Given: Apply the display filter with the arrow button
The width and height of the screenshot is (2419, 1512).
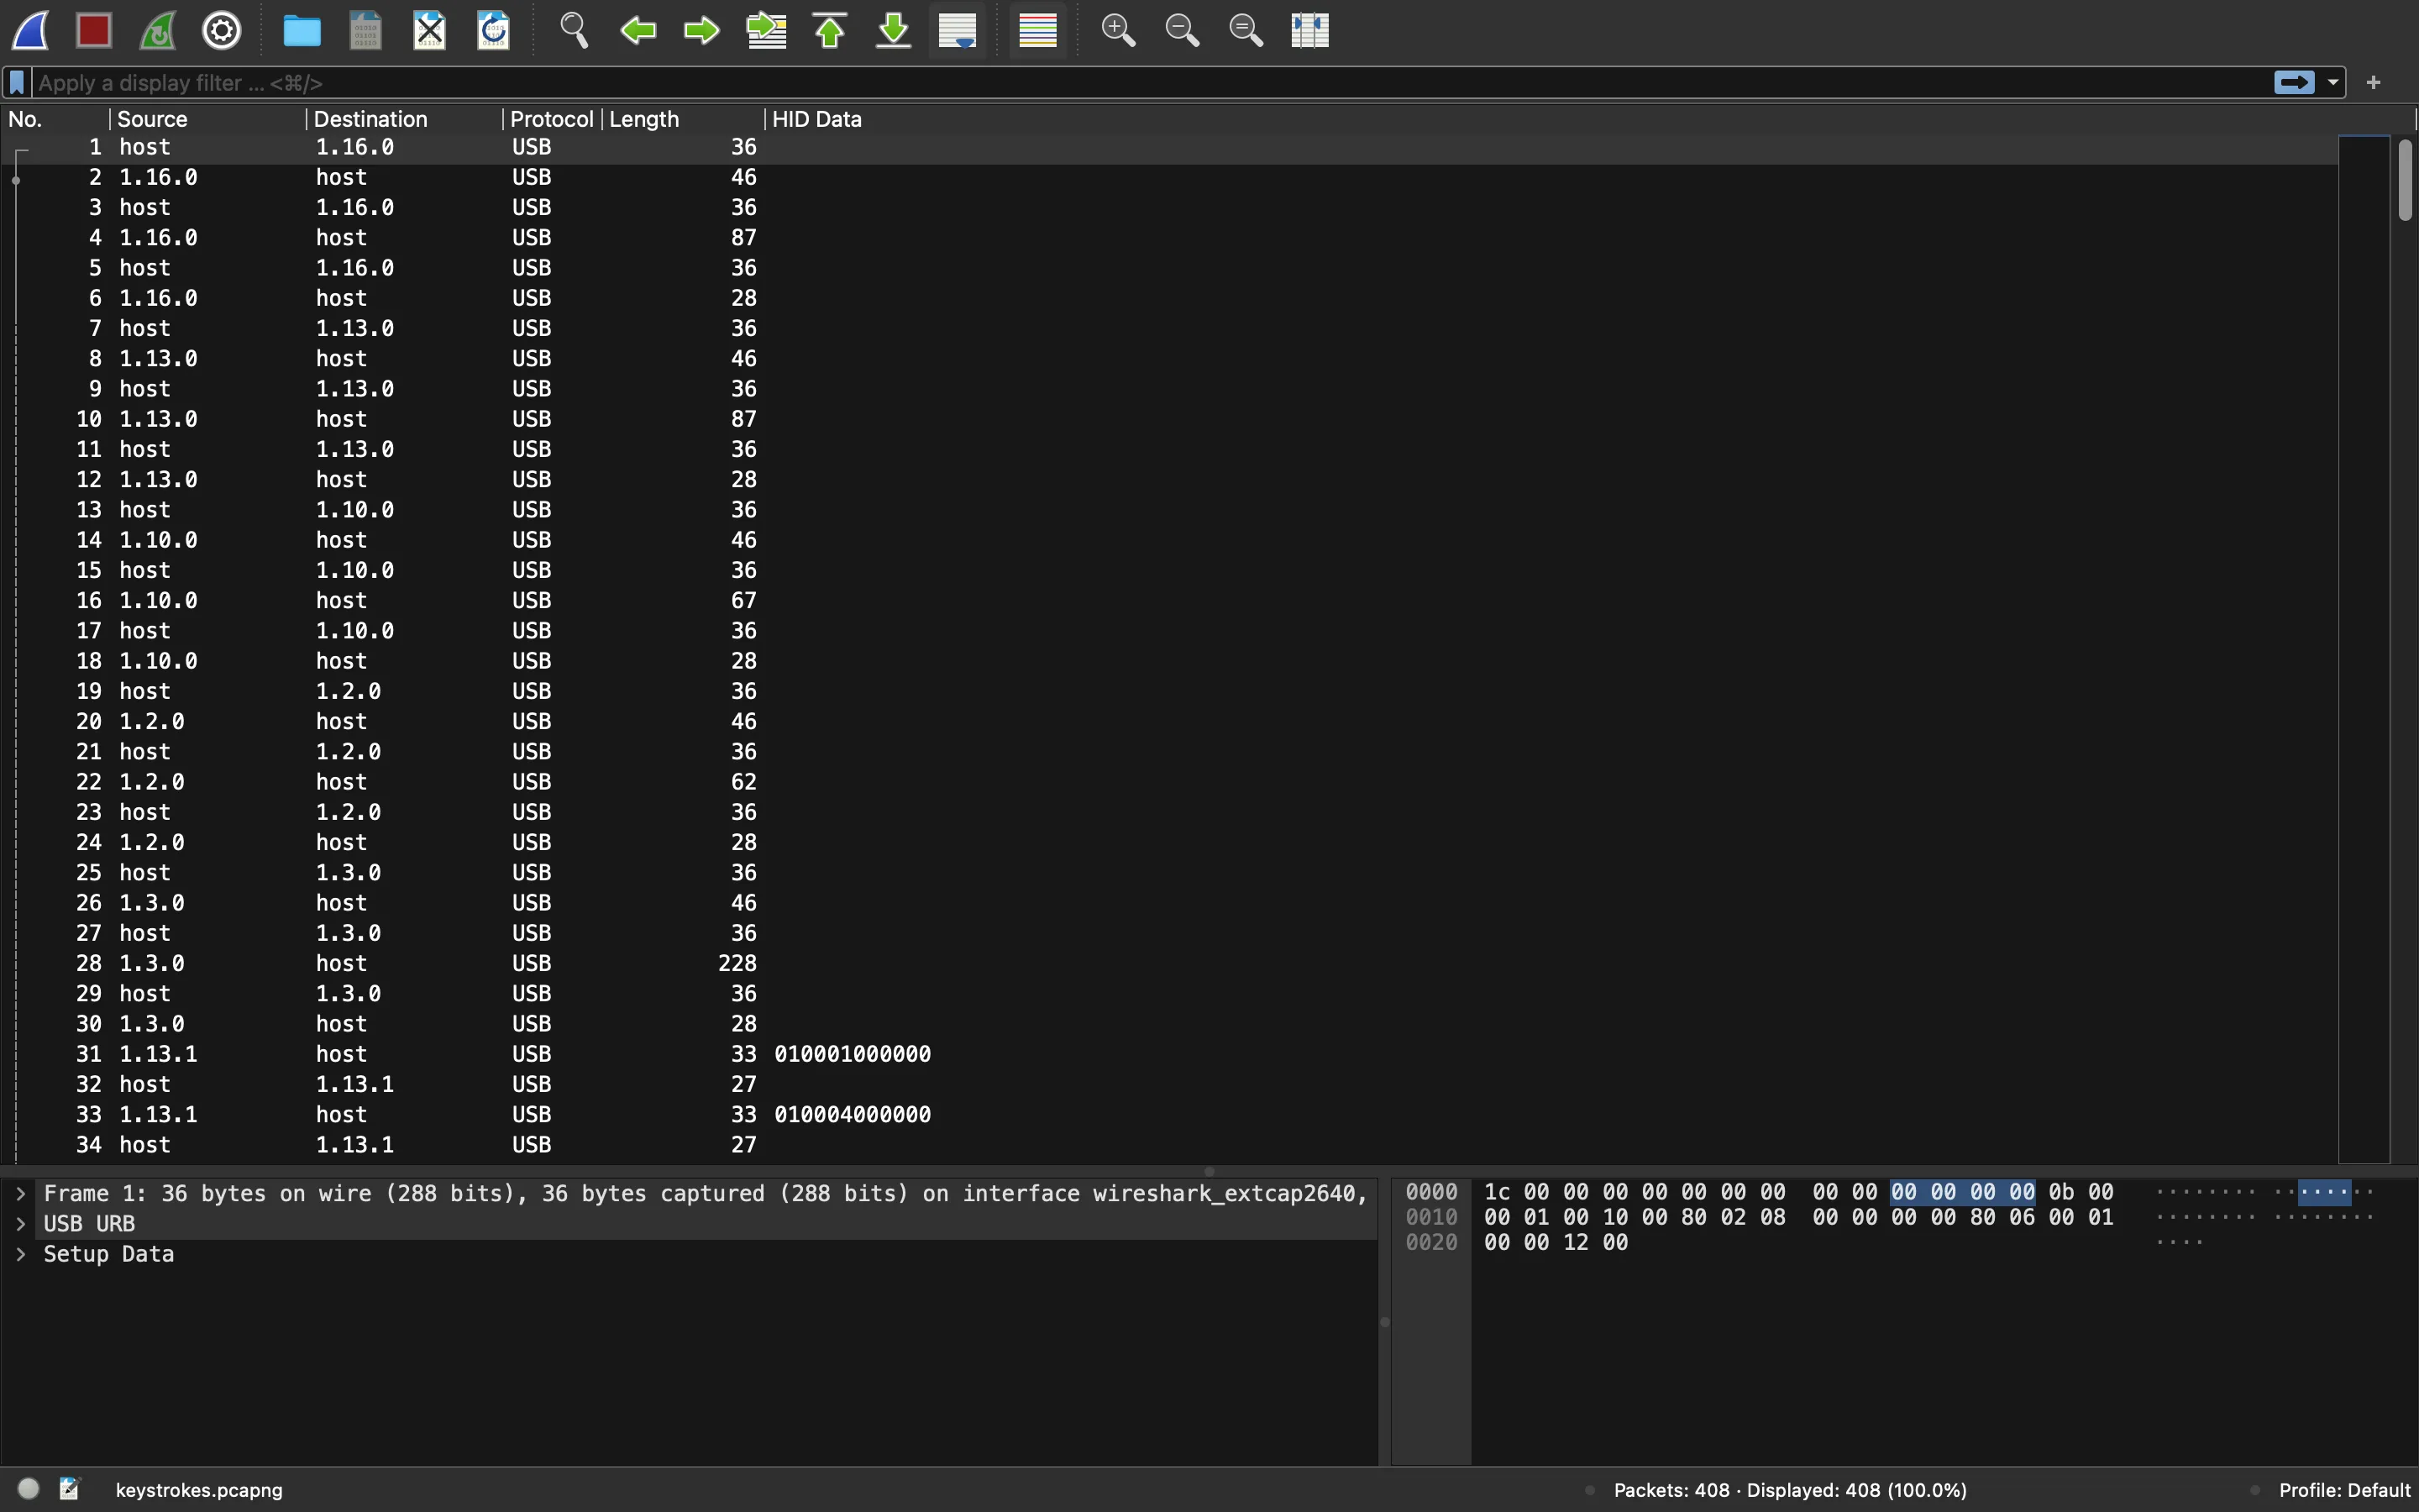Looking at the screenshot, I should coord(2294,82).
